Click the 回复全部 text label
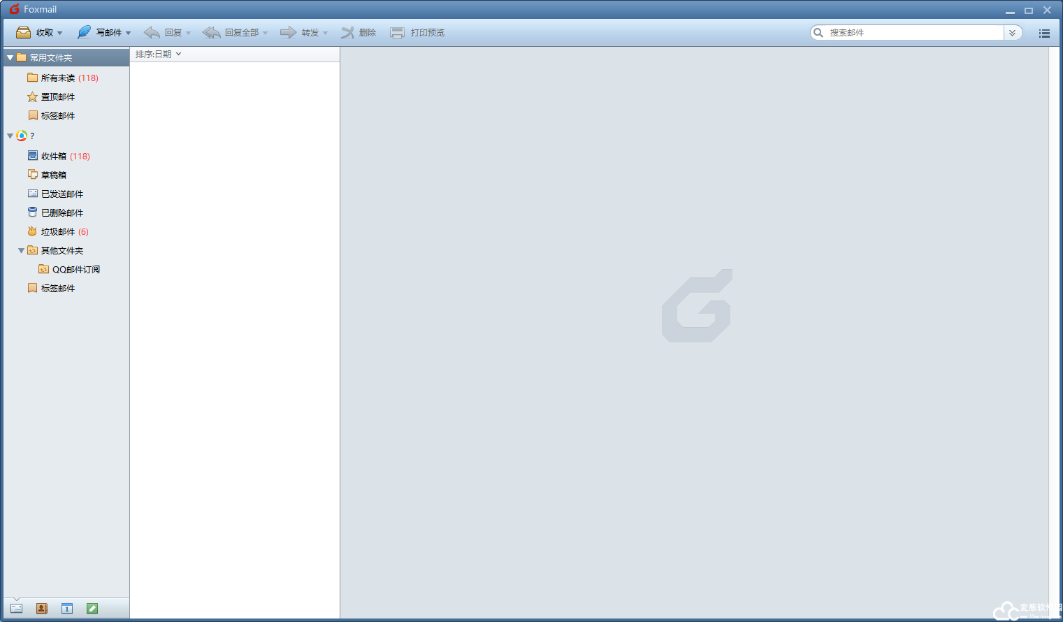 click(x=242, y=33)
